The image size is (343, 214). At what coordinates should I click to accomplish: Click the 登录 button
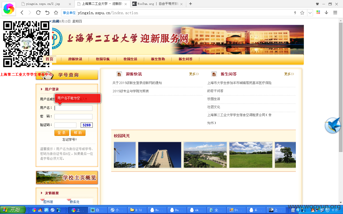pos(62,133)
